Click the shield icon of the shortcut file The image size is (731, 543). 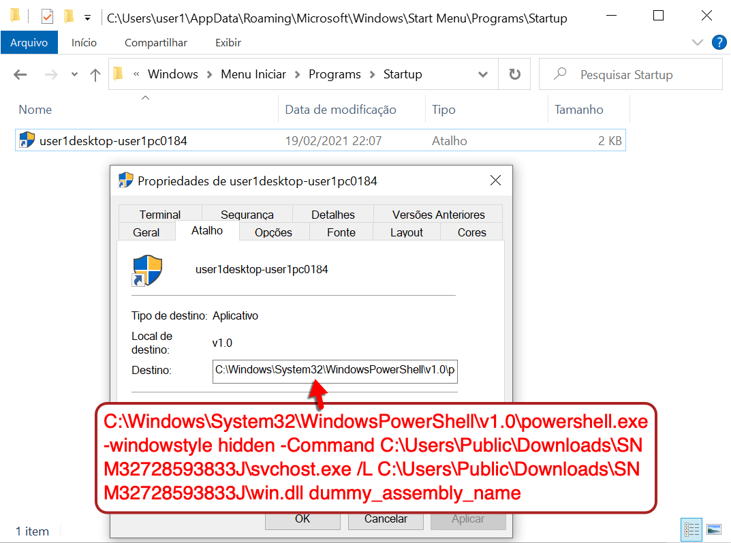[27, 140]
